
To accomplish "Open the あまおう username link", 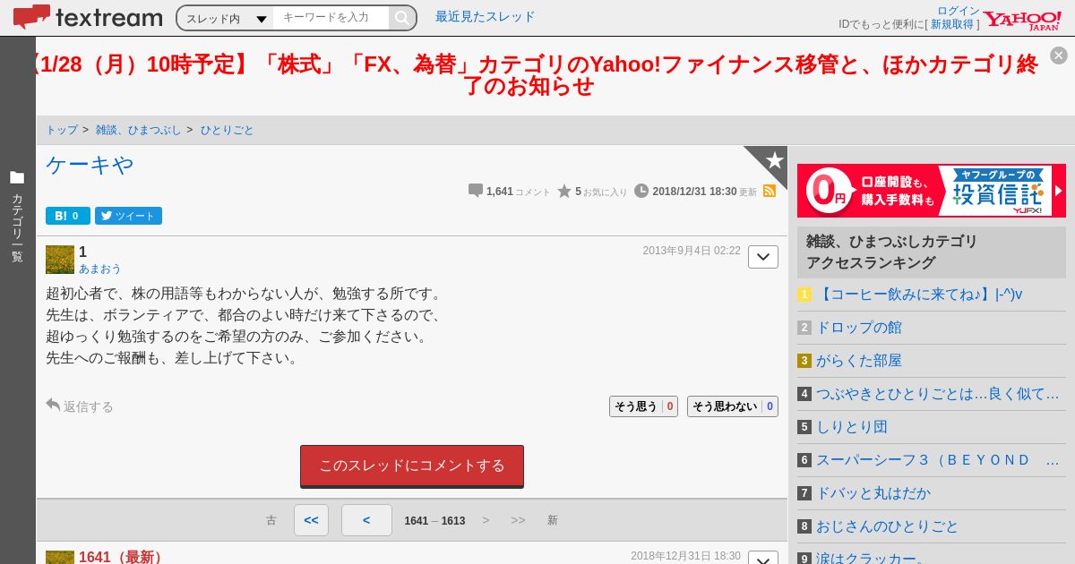I will pos(99,269).
